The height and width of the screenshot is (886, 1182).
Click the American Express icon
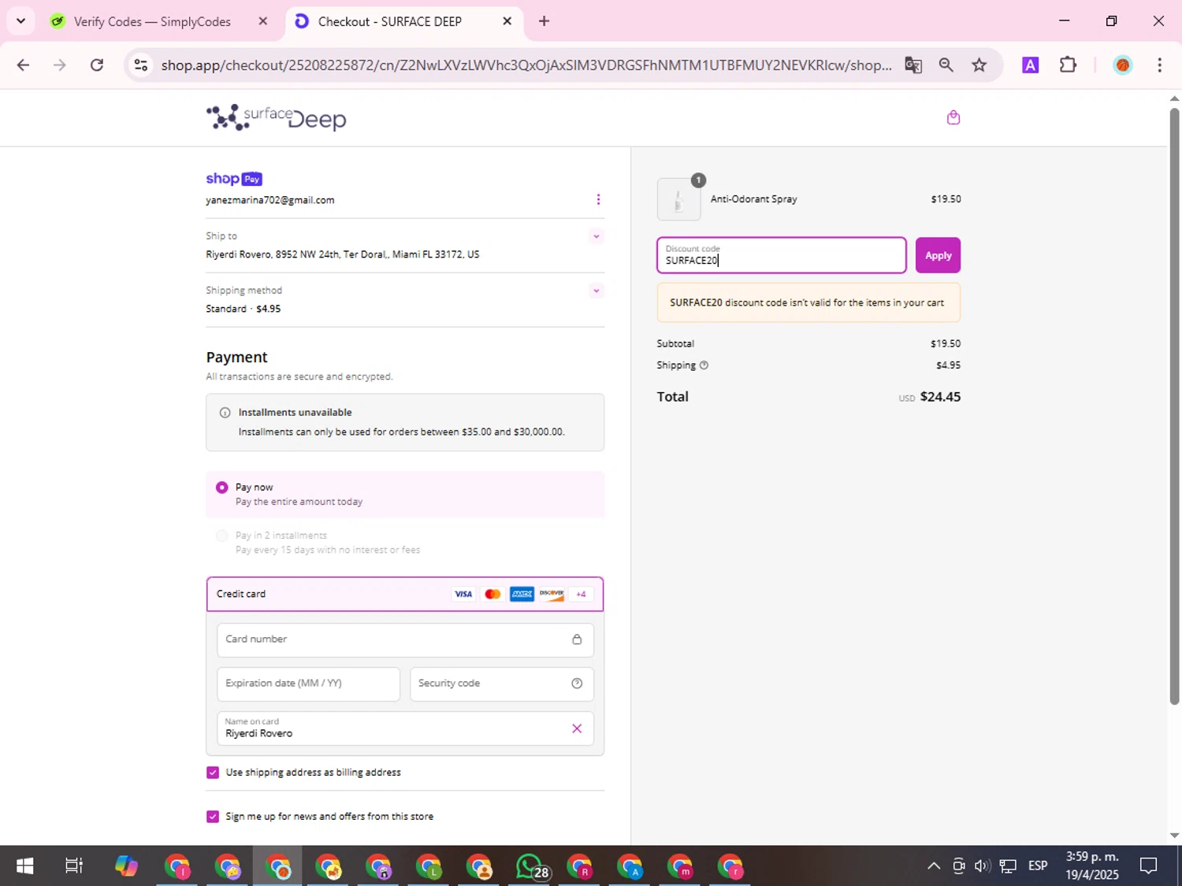pyautogui.click(x=522, y=594)
